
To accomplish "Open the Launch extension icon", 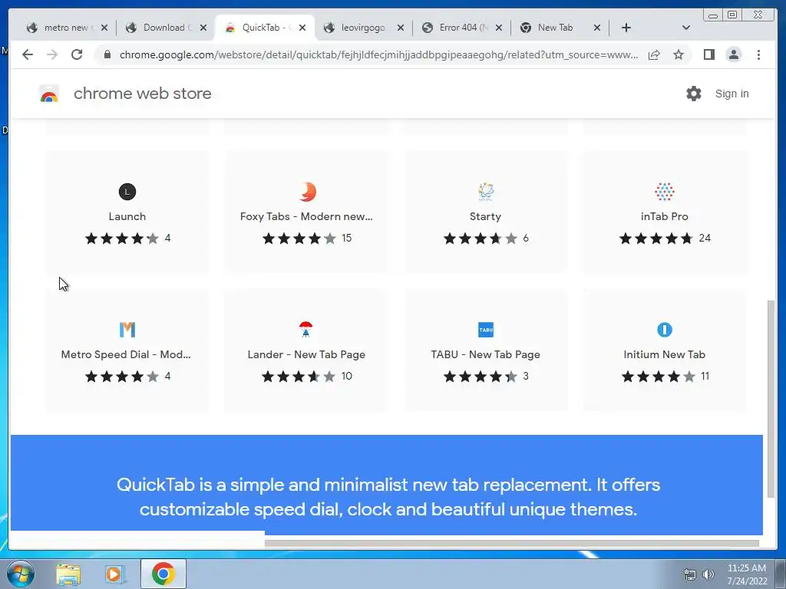I will click(x=127, y=191).
